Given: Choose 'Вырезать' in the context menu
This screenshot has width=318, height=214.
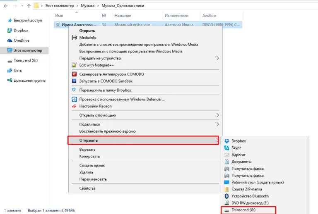Looking at the screenshot, I should [145, 150].
